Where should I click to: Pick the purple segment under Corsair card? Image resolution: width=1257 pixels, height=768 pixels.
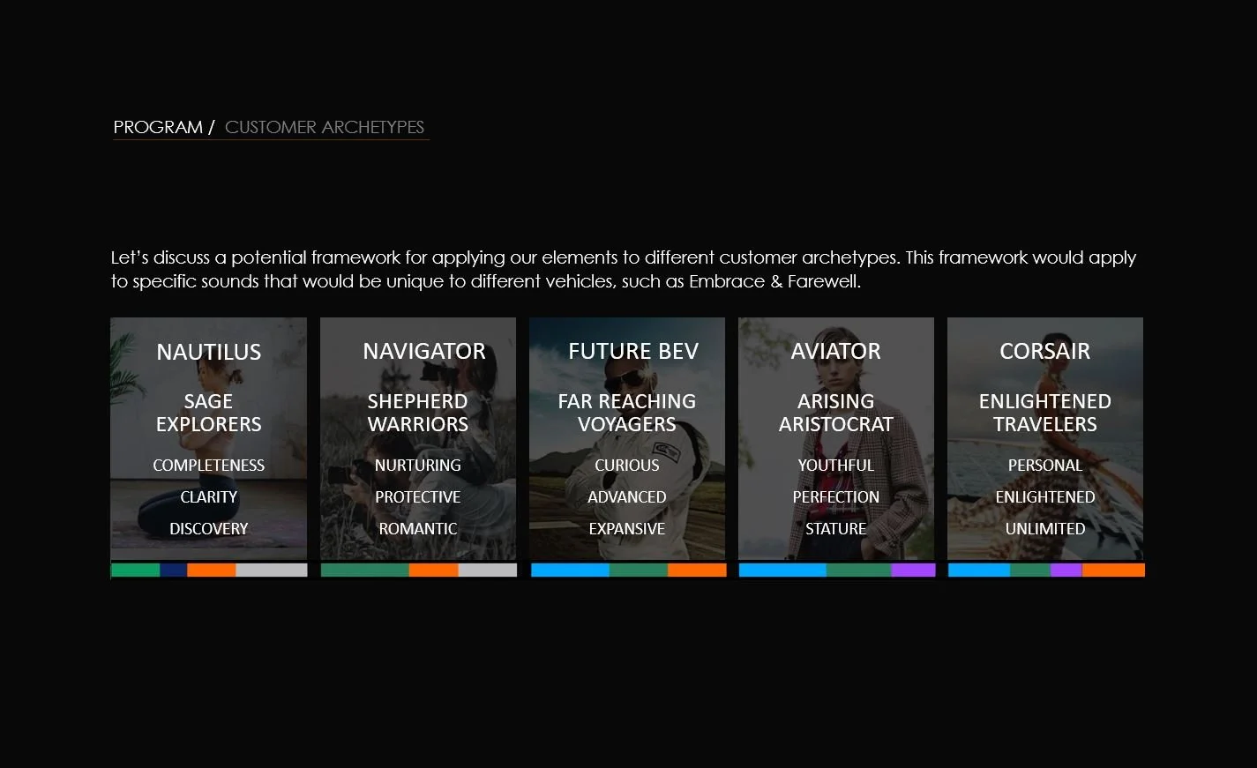[x=1066, y=570]
